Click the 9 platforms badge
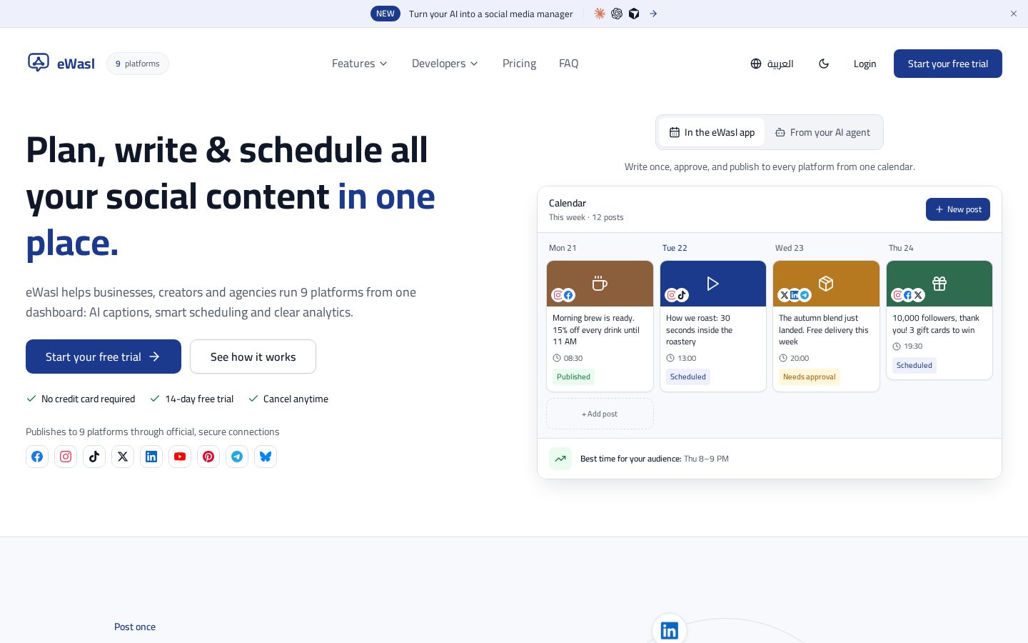The height and width of the screenshot is (643, 1028). (138, 64)
